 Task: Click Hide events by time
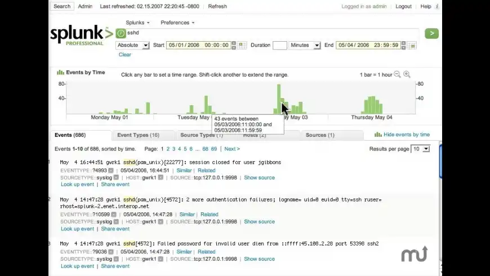pyautogui.click(x=407, y=135)
